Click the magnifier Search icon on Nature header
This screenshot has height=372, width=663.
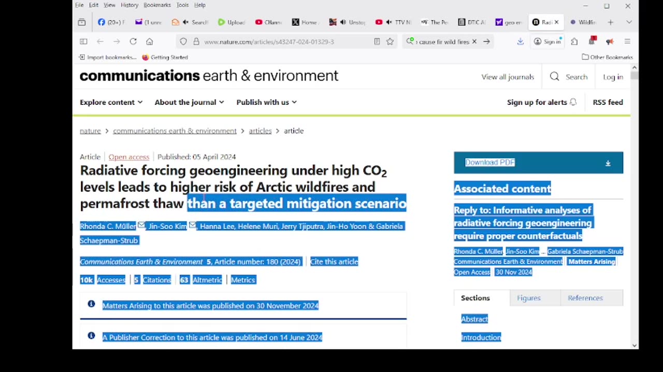click(x=554, y=76)
